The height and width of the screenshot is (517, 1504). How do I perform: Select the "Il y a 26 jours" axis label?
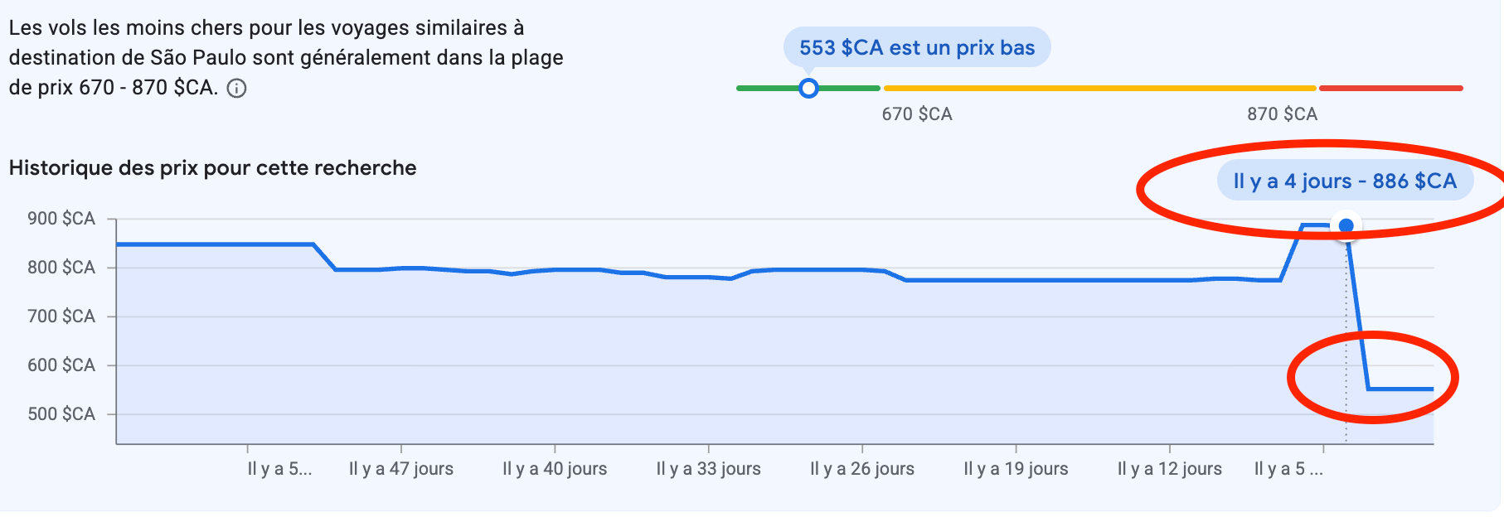point(862,469)
